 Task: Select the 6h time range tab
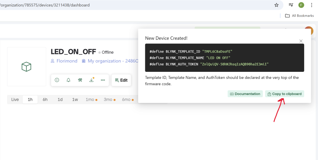[x=45, y=99]
